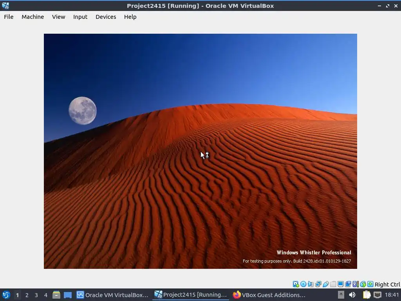Switch to Firefox VBox Guest Additions window
Image resolution: width=401 pixels, height=301 pixels.
pos(269,295)
